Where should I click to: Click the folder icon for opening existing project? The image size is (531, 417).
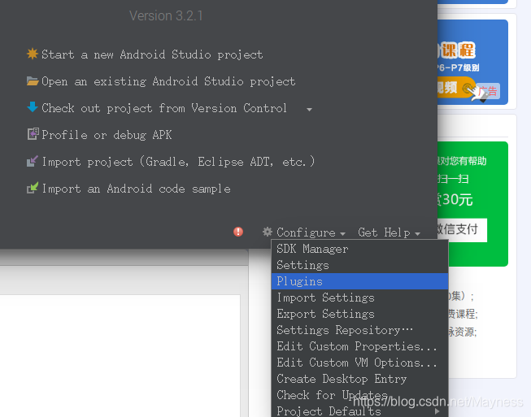click(33, 81)
